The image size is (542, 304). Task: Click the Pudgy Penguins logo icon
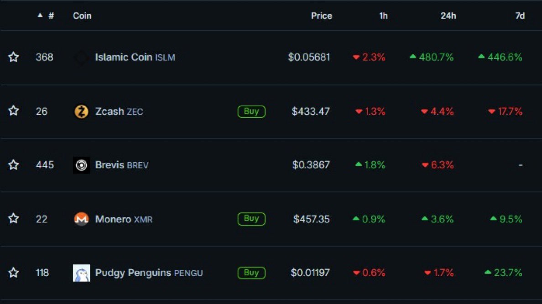pyautogui.click(x=81, y=273)
